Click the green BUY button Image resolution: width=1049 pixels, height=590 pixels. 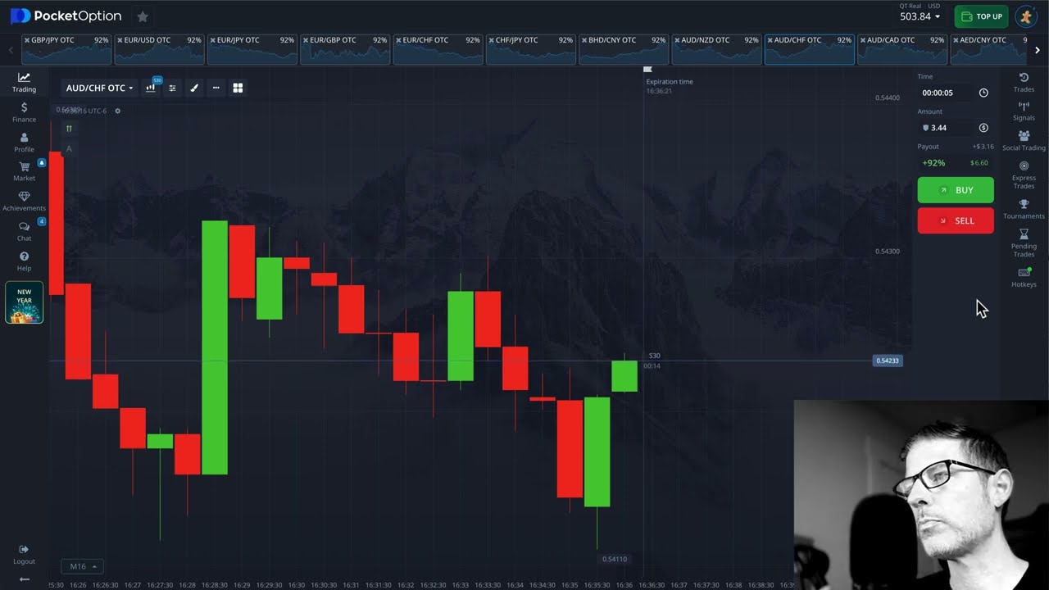click(x=956, y=190)
